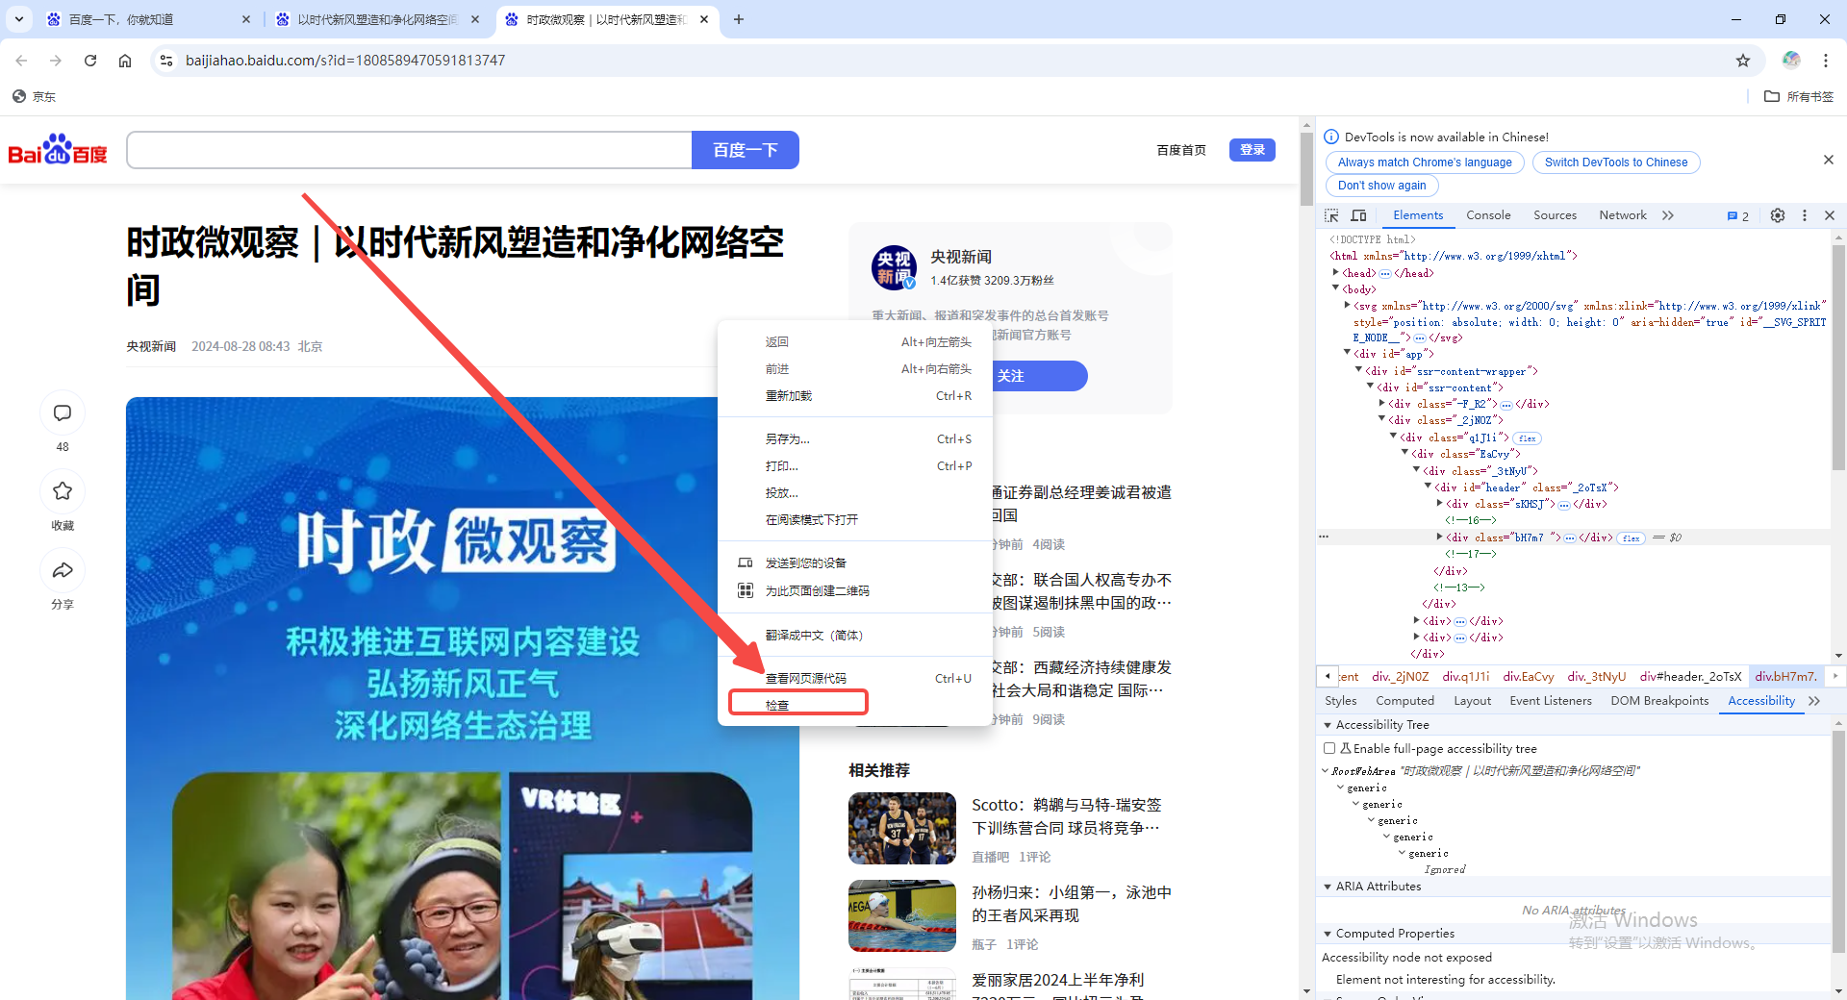The width and height of the screenshot is (1847, 1000).
Task: Click the 央视新闻 avatar logo
Action: pos(895,267)
